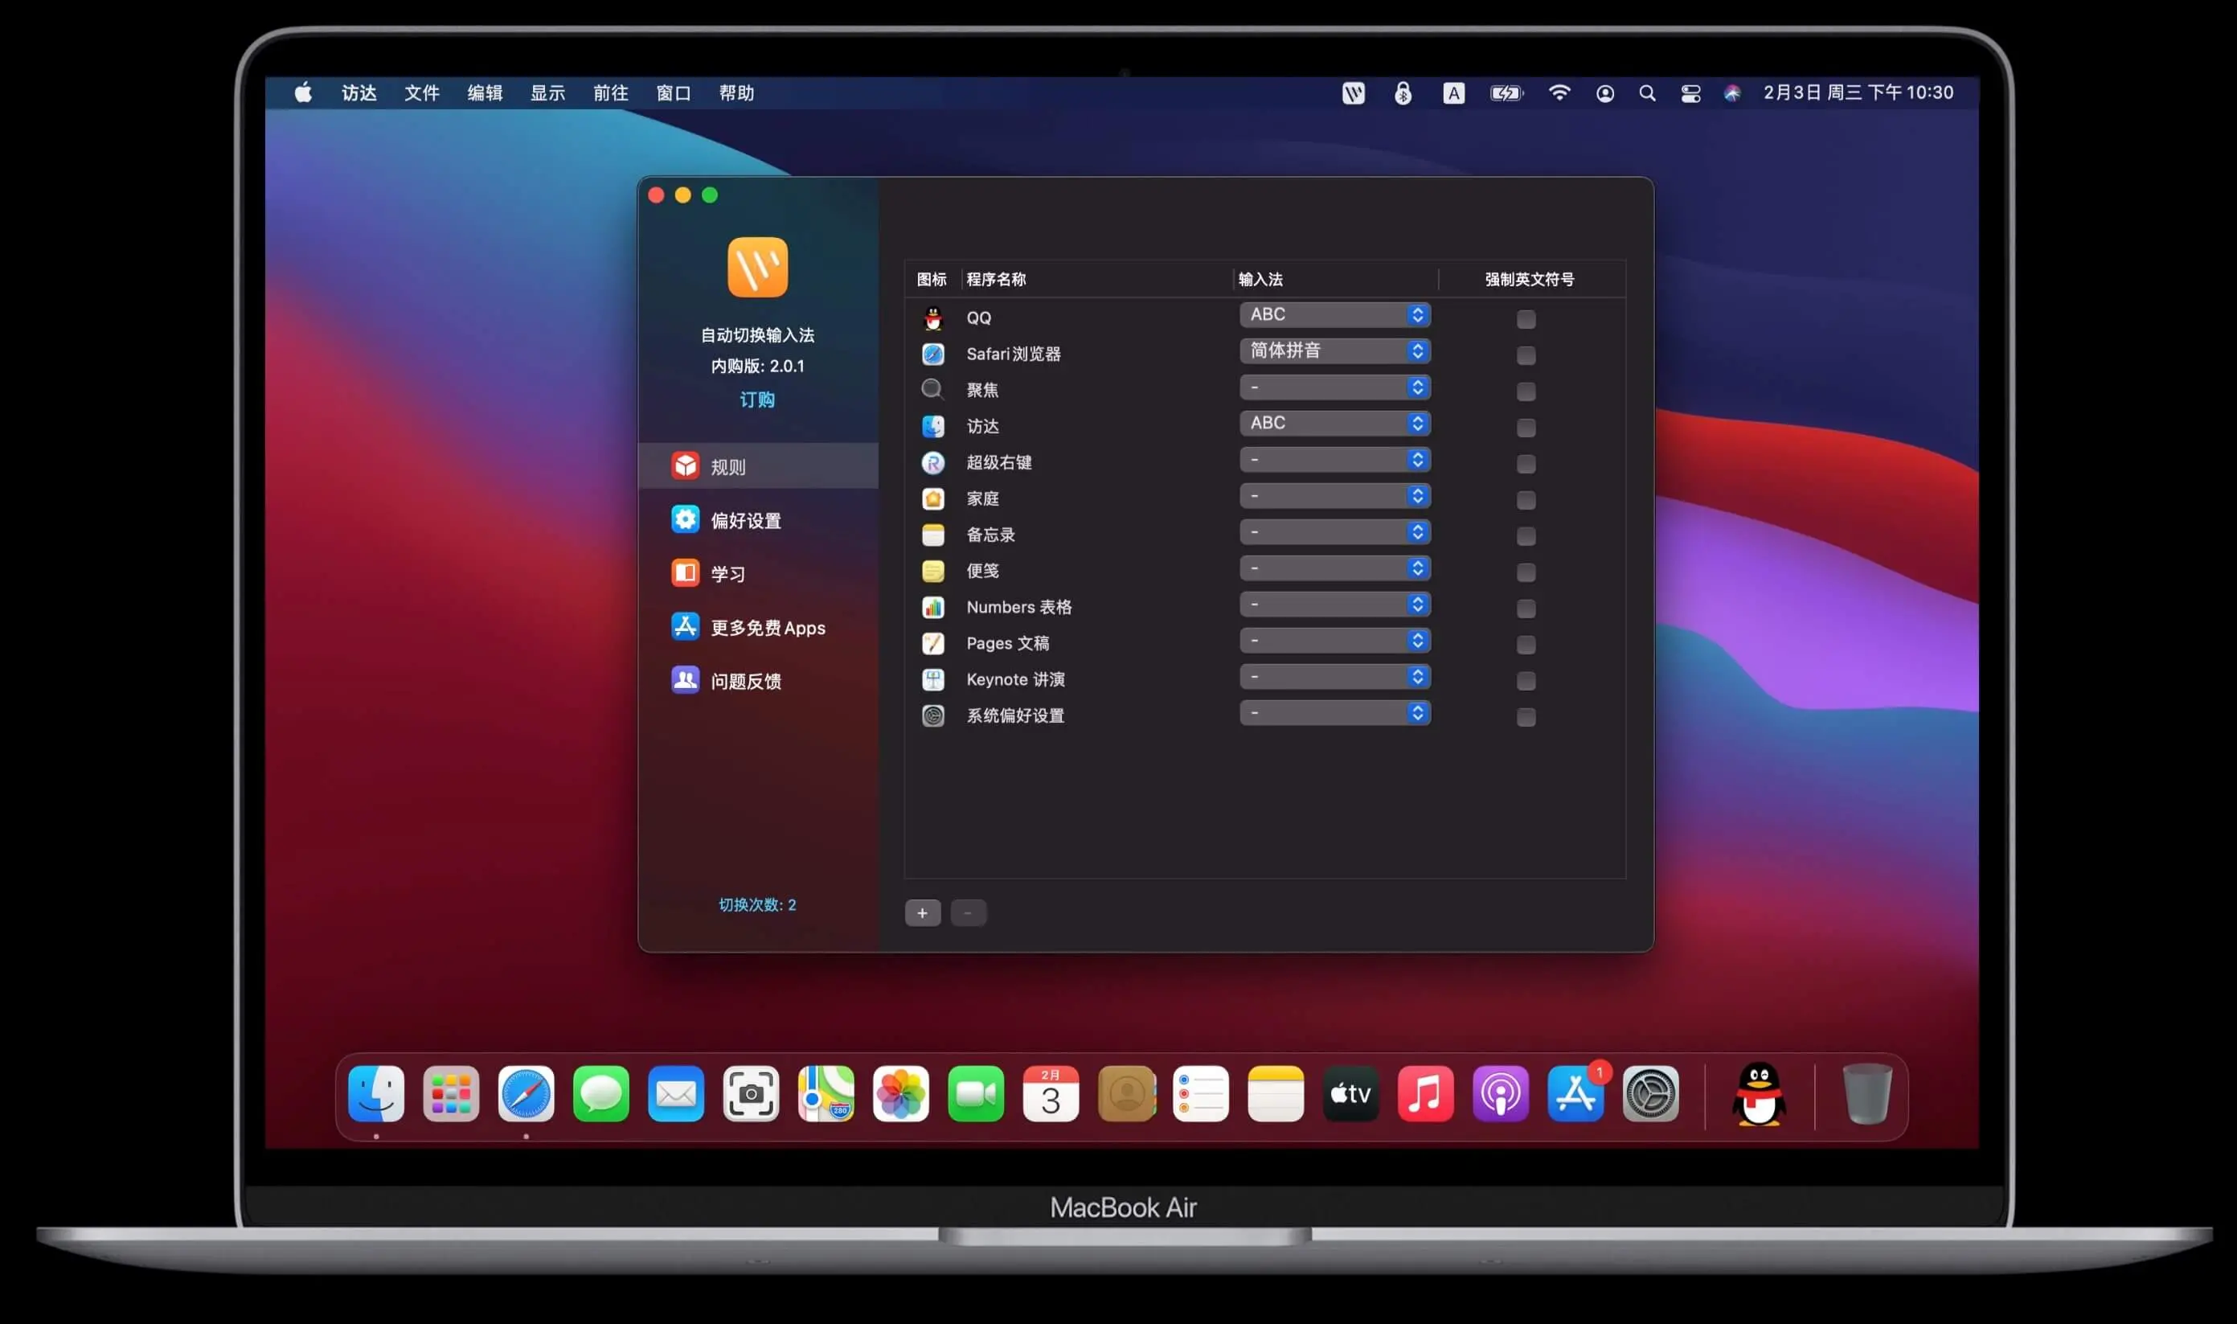The width and height of the screenshot is (2237, 1324).
Task: Enable the checkbox for 家庭
Action: (x=1526, y=500)
